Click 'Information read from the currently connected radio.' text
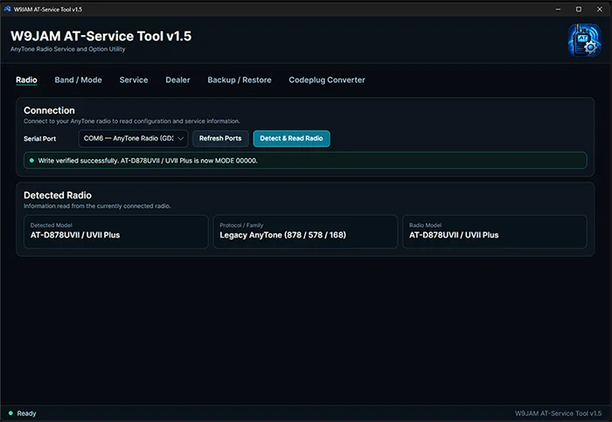This screenshot has height=422, width=612. coord(97,206)
